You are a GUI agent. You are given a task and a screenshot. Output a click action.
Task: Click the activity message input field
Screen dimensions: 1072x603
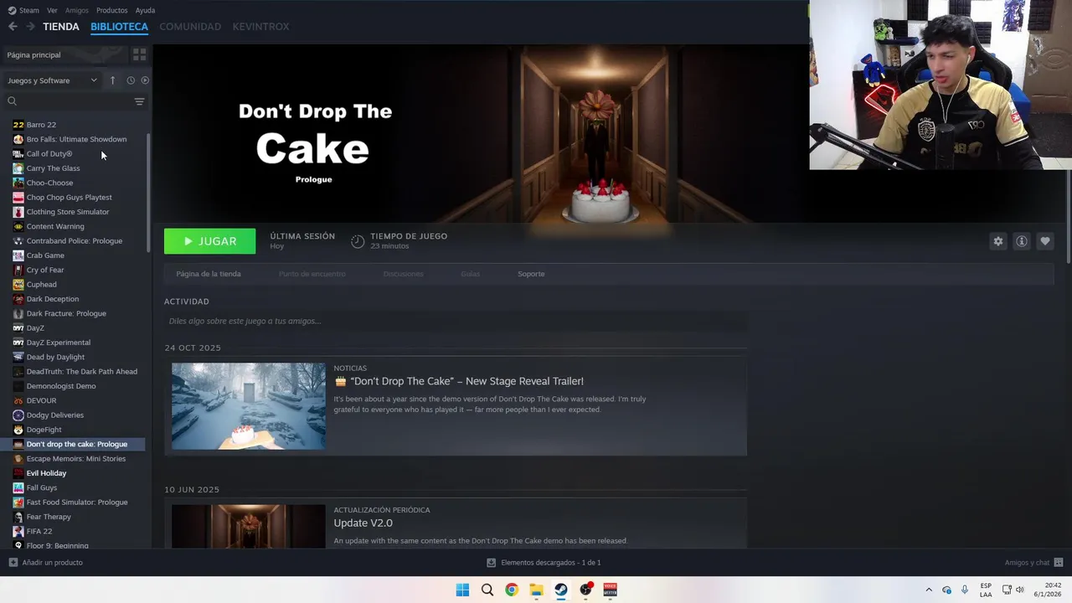455,321
